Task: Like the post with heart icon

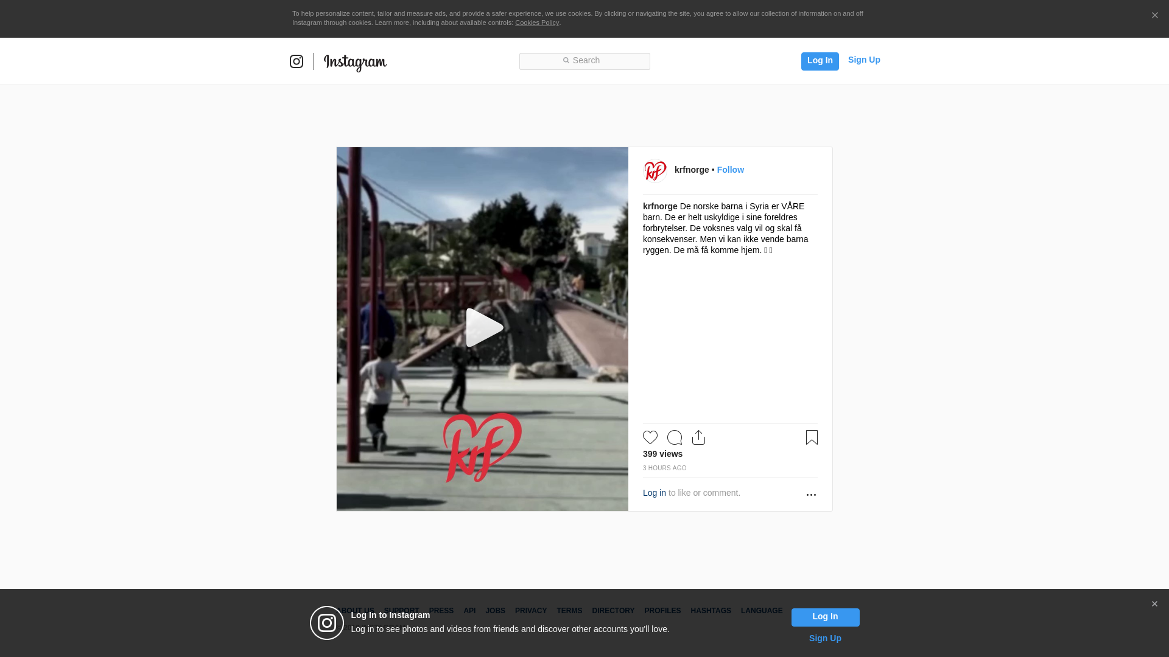Action: coord(650,437)
